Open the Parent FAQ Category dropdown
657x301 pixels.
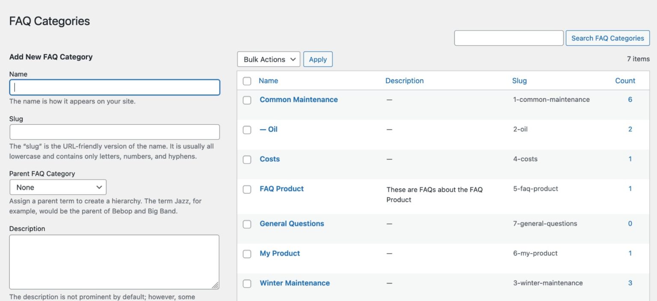(x=58, y=187)
